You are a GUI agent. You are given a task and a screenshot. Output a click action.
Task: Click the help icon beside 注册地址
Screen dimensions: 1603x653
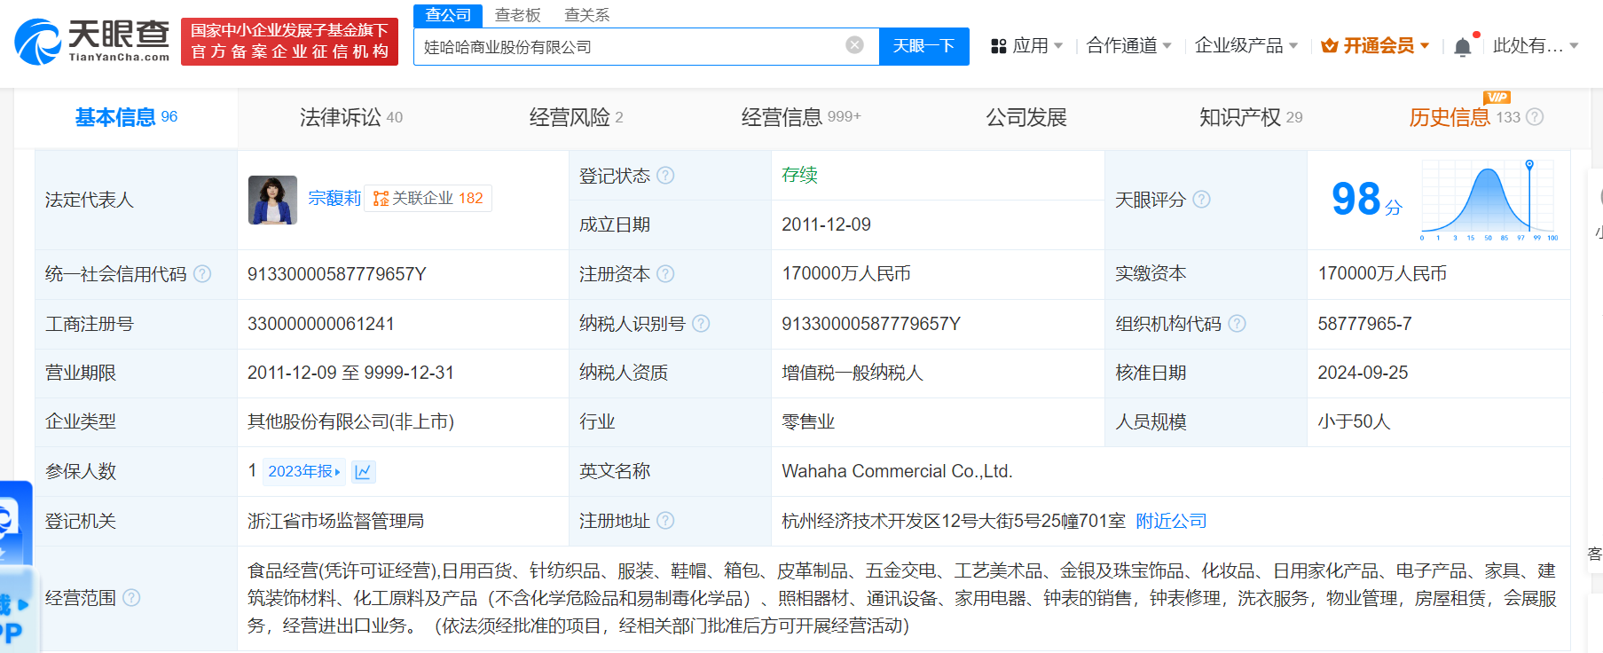(x=665, y=521)
